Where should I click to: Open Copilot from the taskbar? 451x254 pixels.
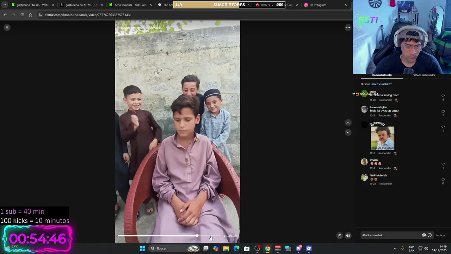click(x=216, y=248)
